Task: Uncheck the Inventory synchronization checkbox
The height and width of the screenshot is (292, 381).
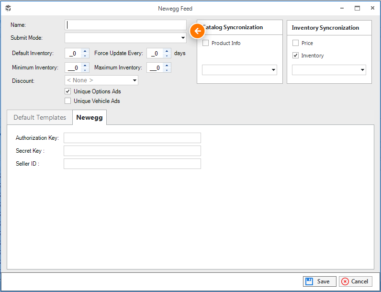Action: click(295, 56)
